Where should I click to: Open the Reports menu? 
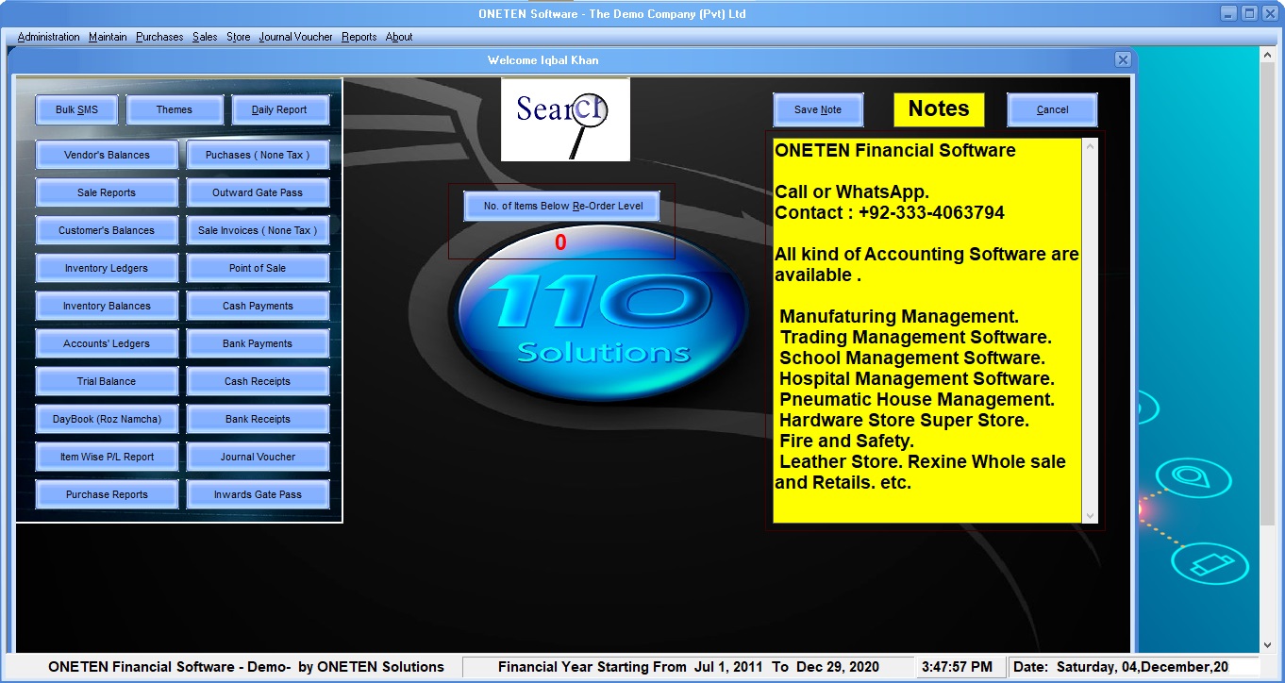click(x=359, y=37)
